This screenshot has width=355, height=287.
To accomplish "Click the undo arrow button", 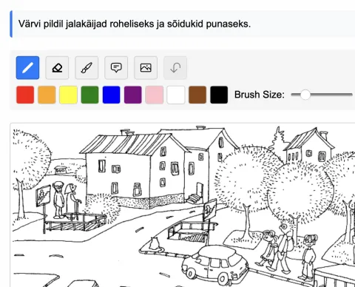I will tap(175, 68).
